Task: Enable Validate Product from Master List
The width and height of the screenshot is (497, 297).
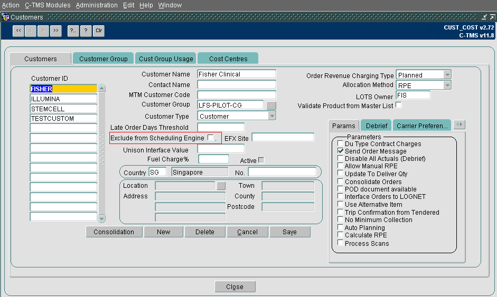Action: (x=399, y=105)
